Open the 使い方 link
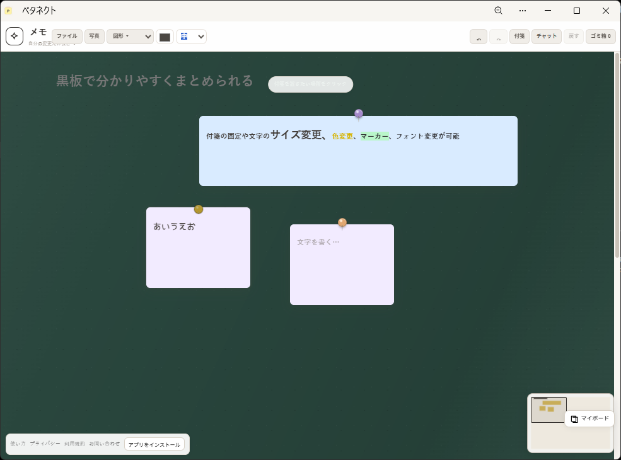The height and width of the screenshot is (460, 621). (18, 444)
